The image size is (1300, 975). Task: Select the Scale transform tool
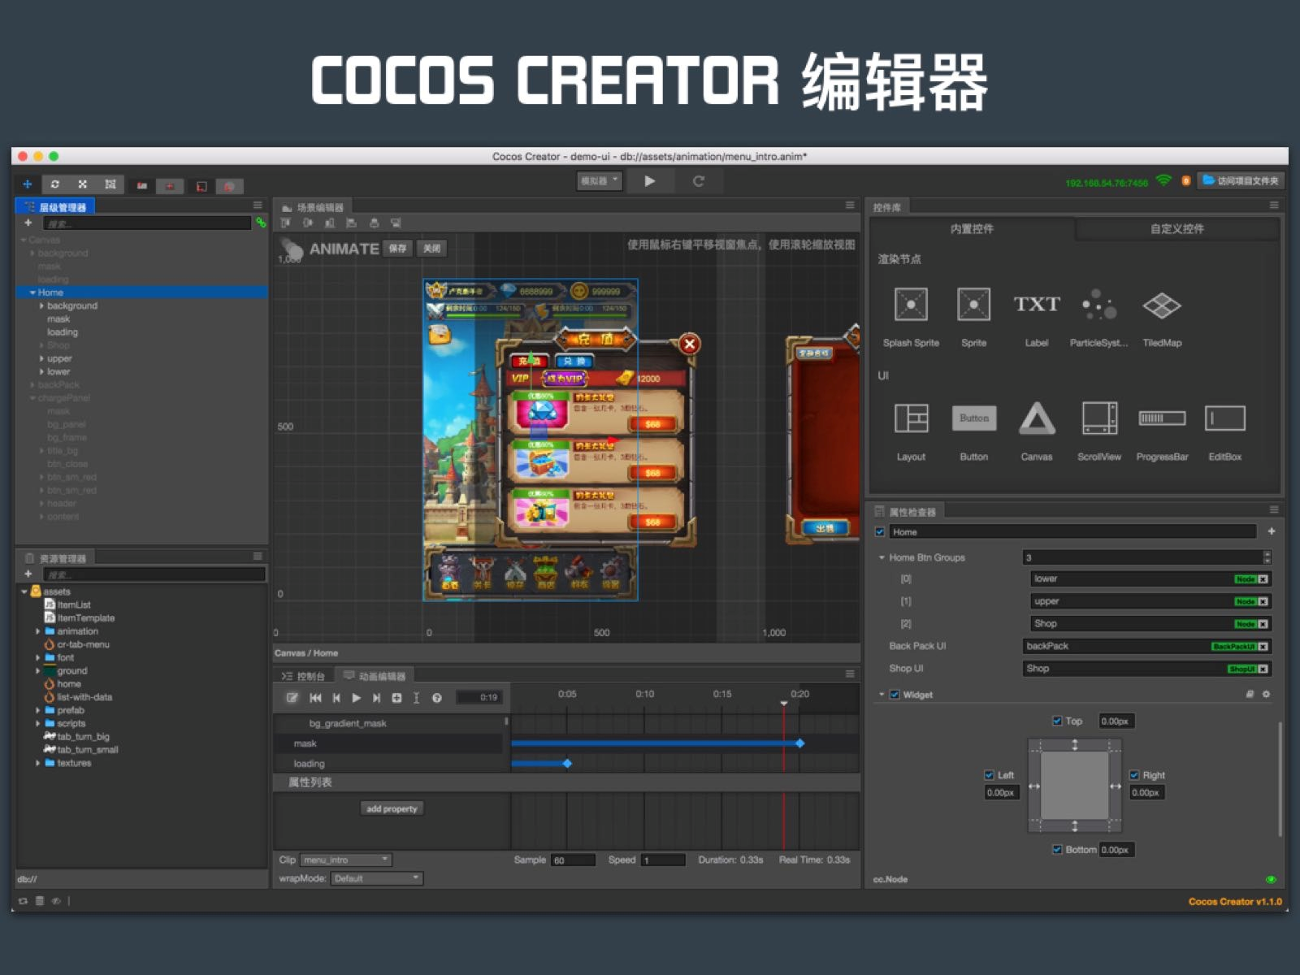(82, 184)
